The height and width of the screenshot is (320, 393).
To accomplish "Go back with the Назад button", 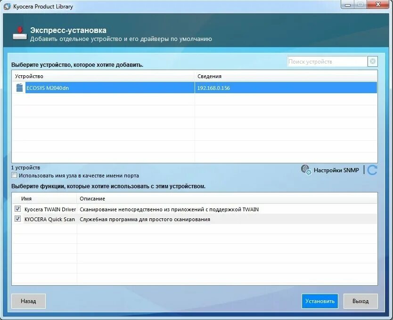I will 28,301.
